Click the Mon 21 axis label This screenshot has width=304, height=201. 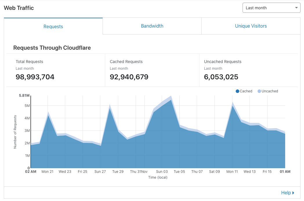click(48, 172)
